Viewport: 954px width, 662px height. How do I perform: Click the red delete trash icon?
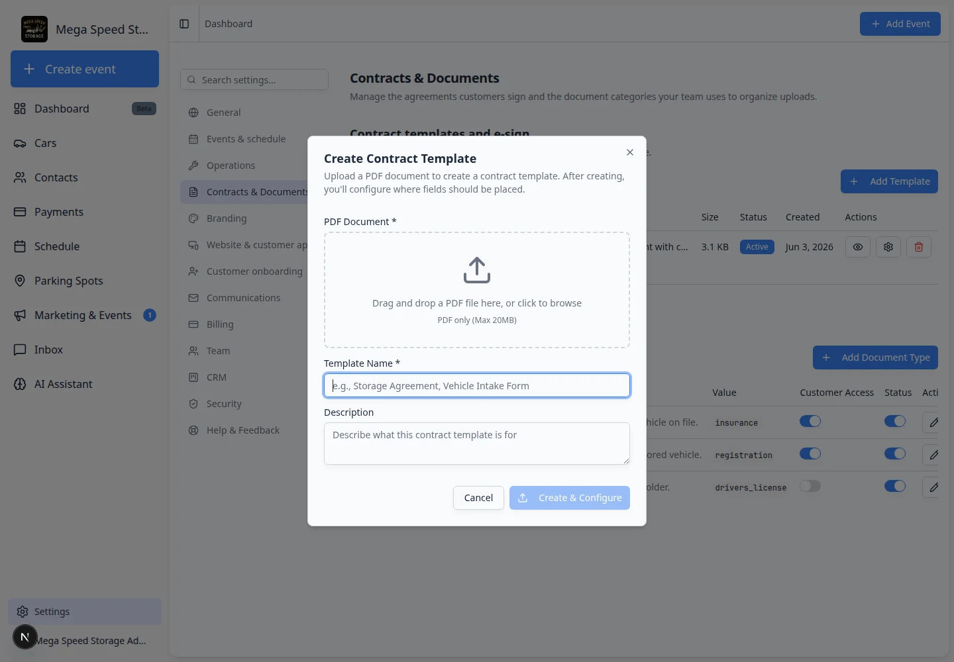pos(919,247)
